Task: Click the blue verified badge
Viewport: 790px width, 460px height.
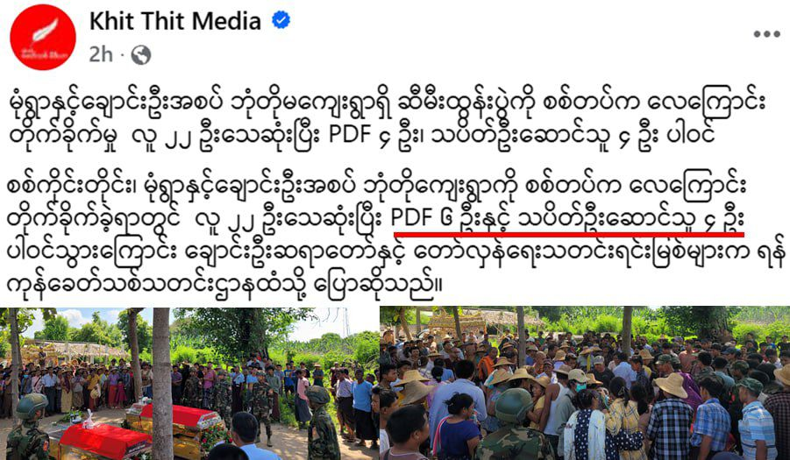Action: pos(281,21)
